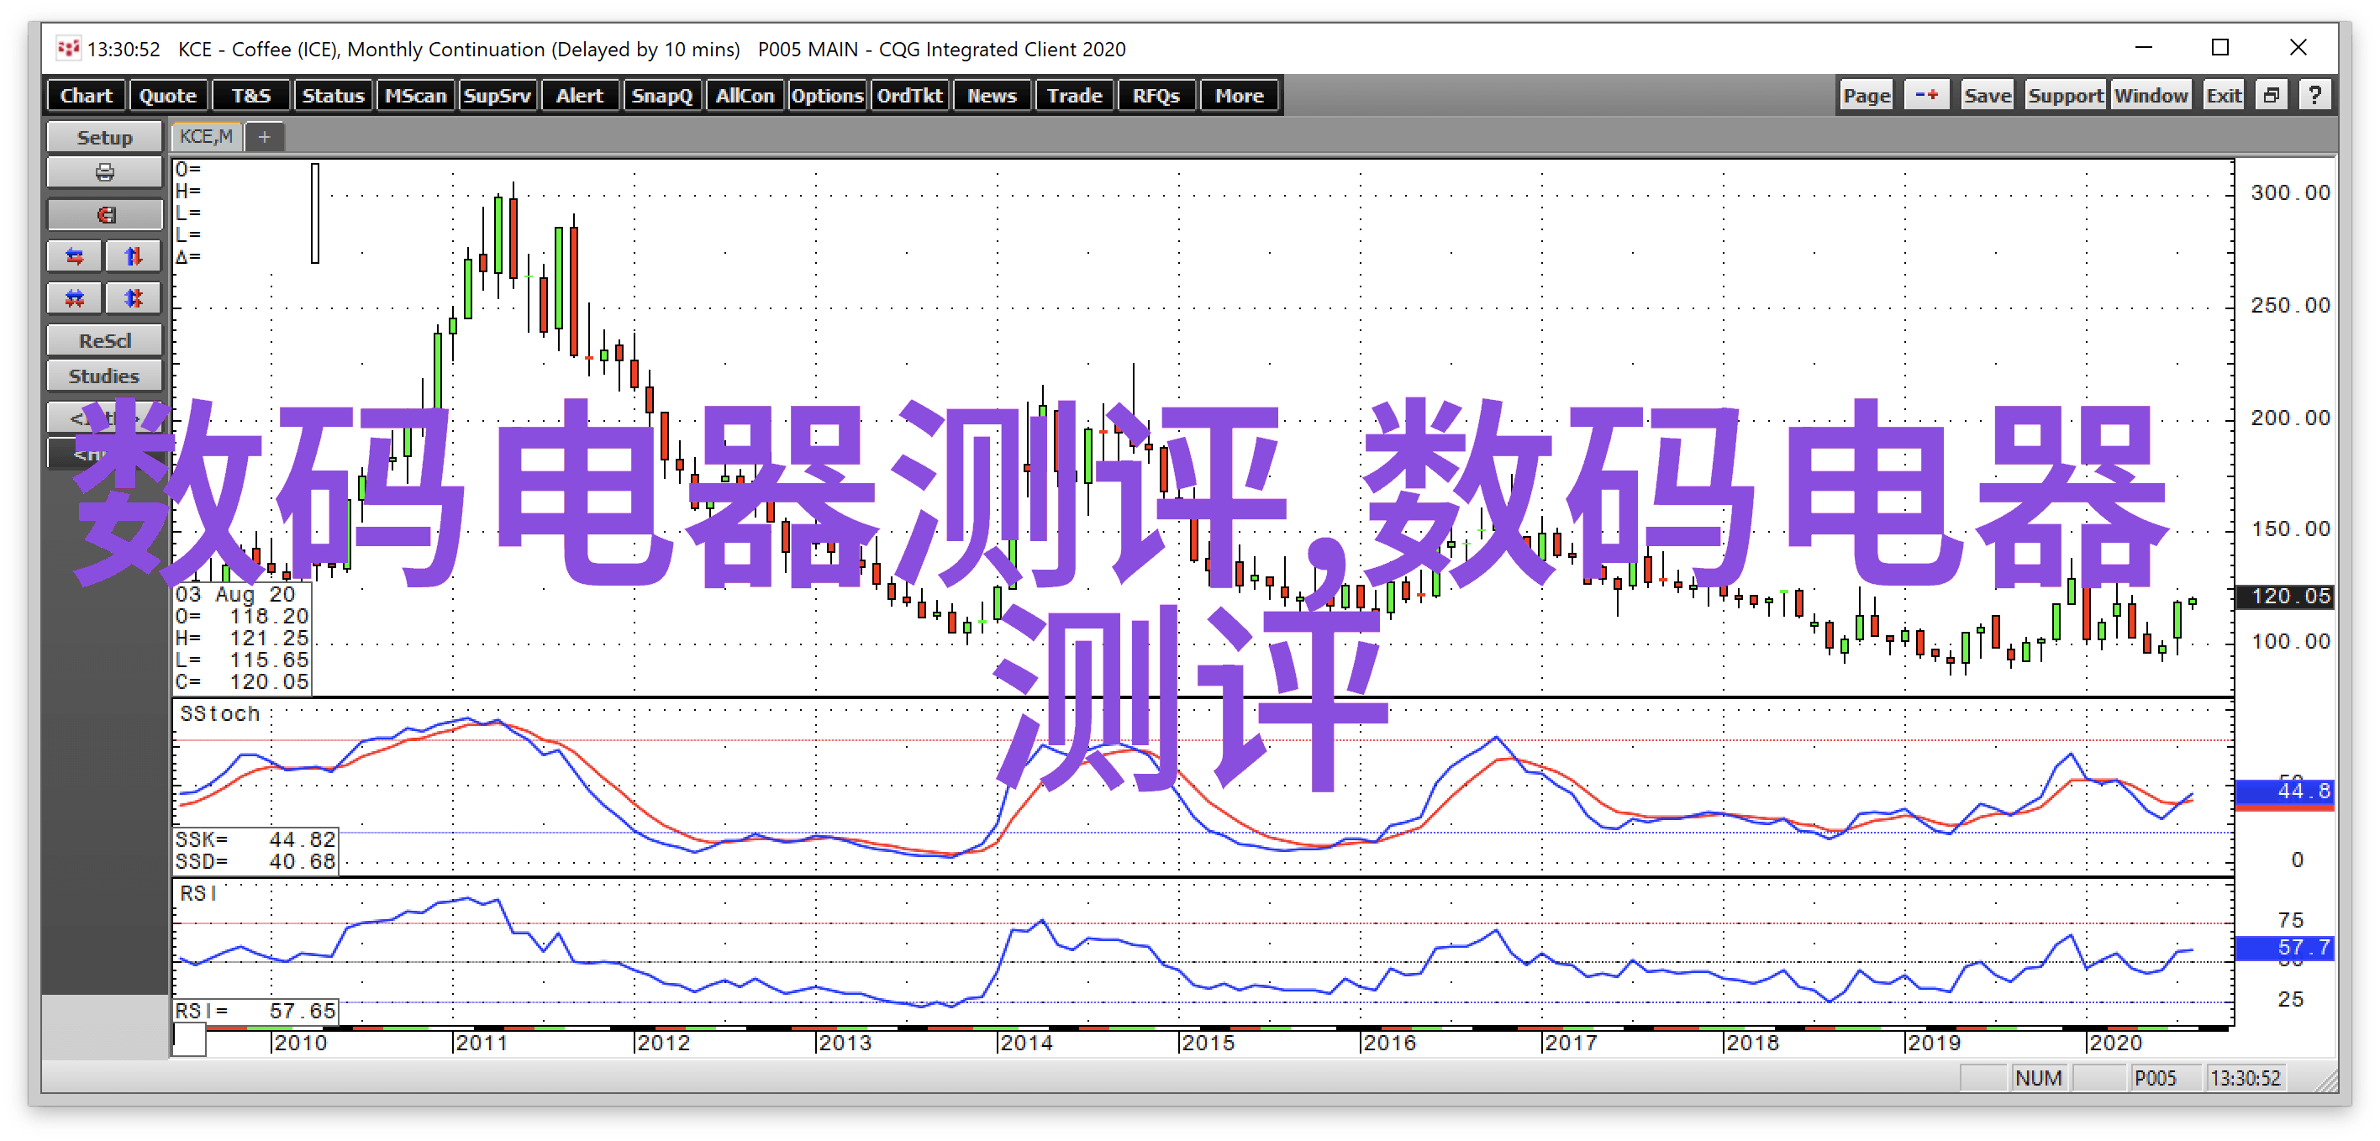Click the horizontal expand arrows icon
The height and width of the screenshot is (1141, 2380).
[x=75, y=256]
